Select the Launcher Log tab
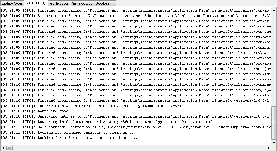277x151 pixels. tap(36, 3)
